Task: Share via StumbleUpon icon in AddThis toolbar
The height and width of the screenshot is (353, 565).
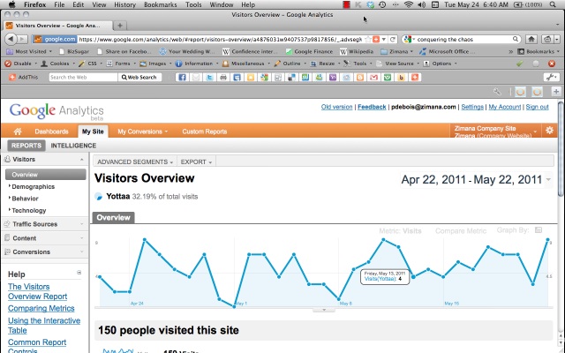Action: (305, 77)
